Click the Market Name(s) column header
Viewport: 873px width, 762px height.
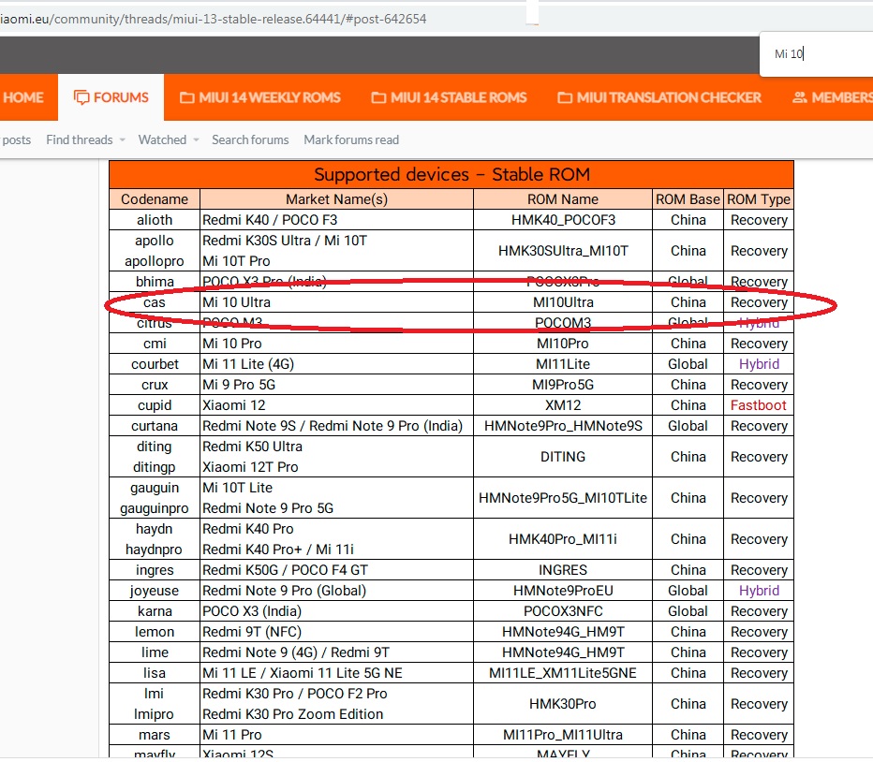click(336, 199)
